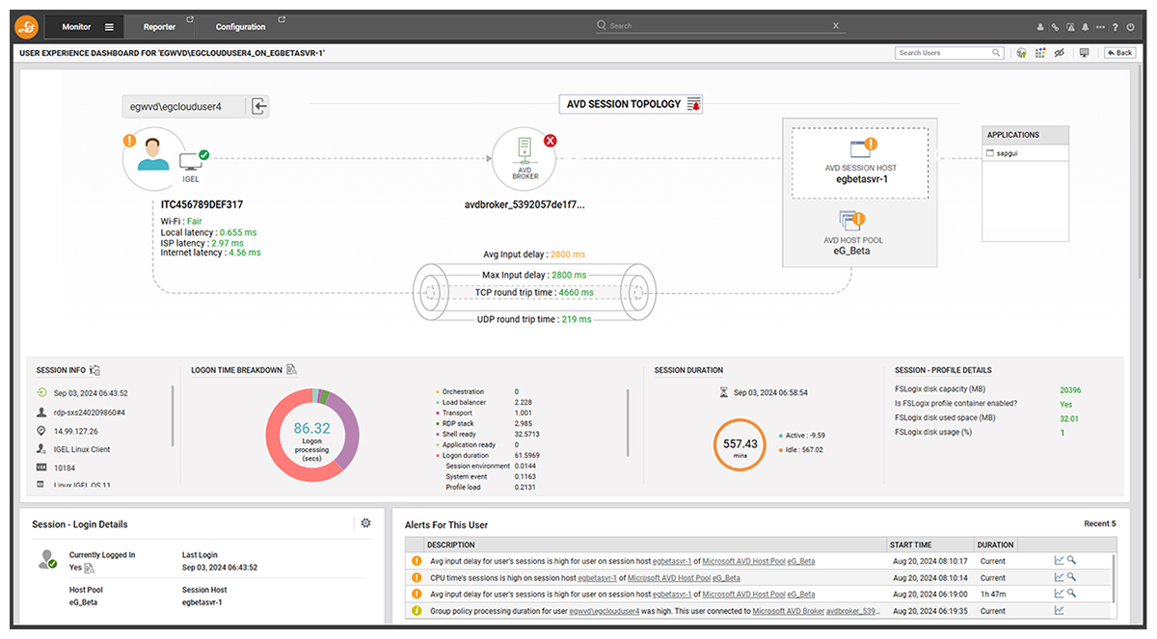
Task: Open Microsoft AVD Host Pool link in CPU alert
Action: click(671, 578)
